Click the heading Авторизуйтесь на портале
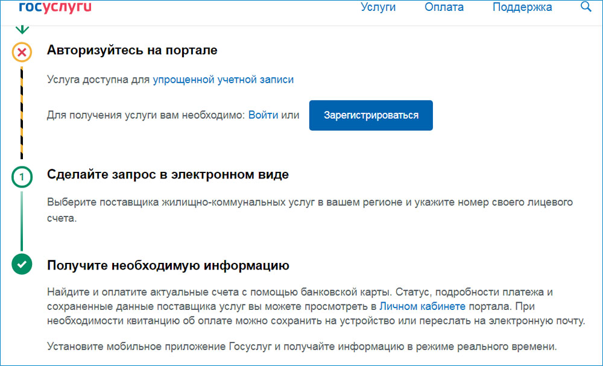603x366 pixels. 132,50
